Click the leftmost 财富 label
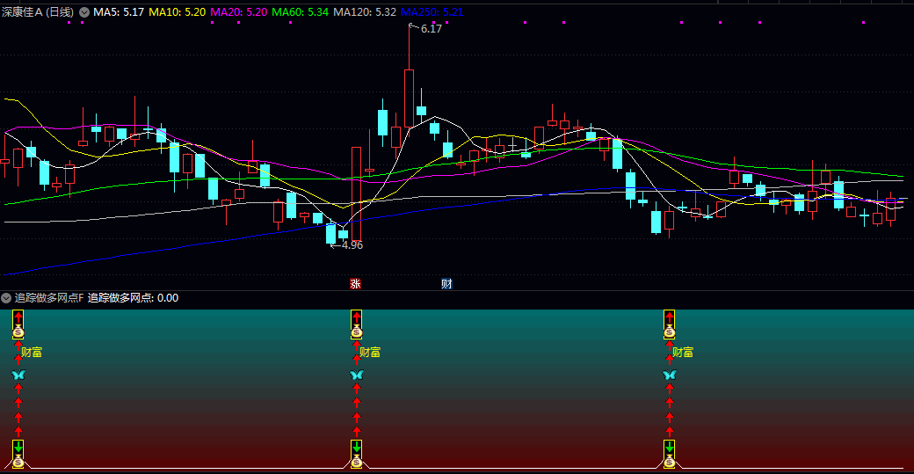 coord(32,352)
